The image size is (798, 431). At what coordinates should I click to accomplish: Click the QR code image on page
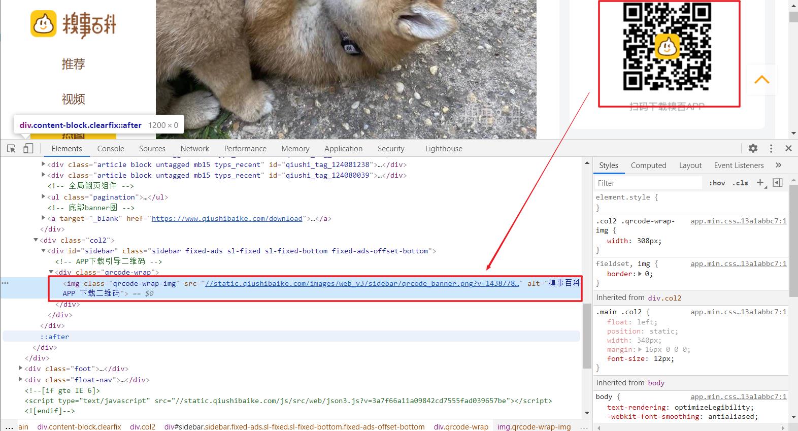pyautogui.click(x=667, y=47)
